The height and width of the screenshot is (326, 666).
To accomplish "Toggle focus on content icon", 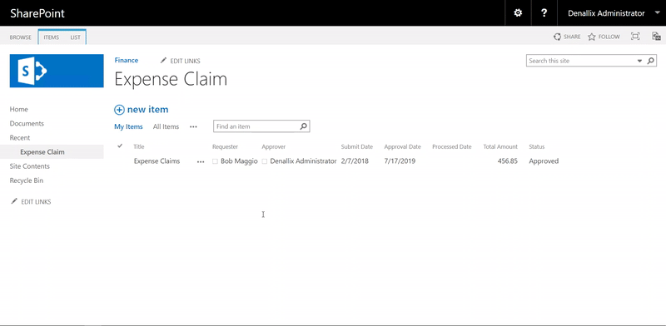I will (635, 37).
